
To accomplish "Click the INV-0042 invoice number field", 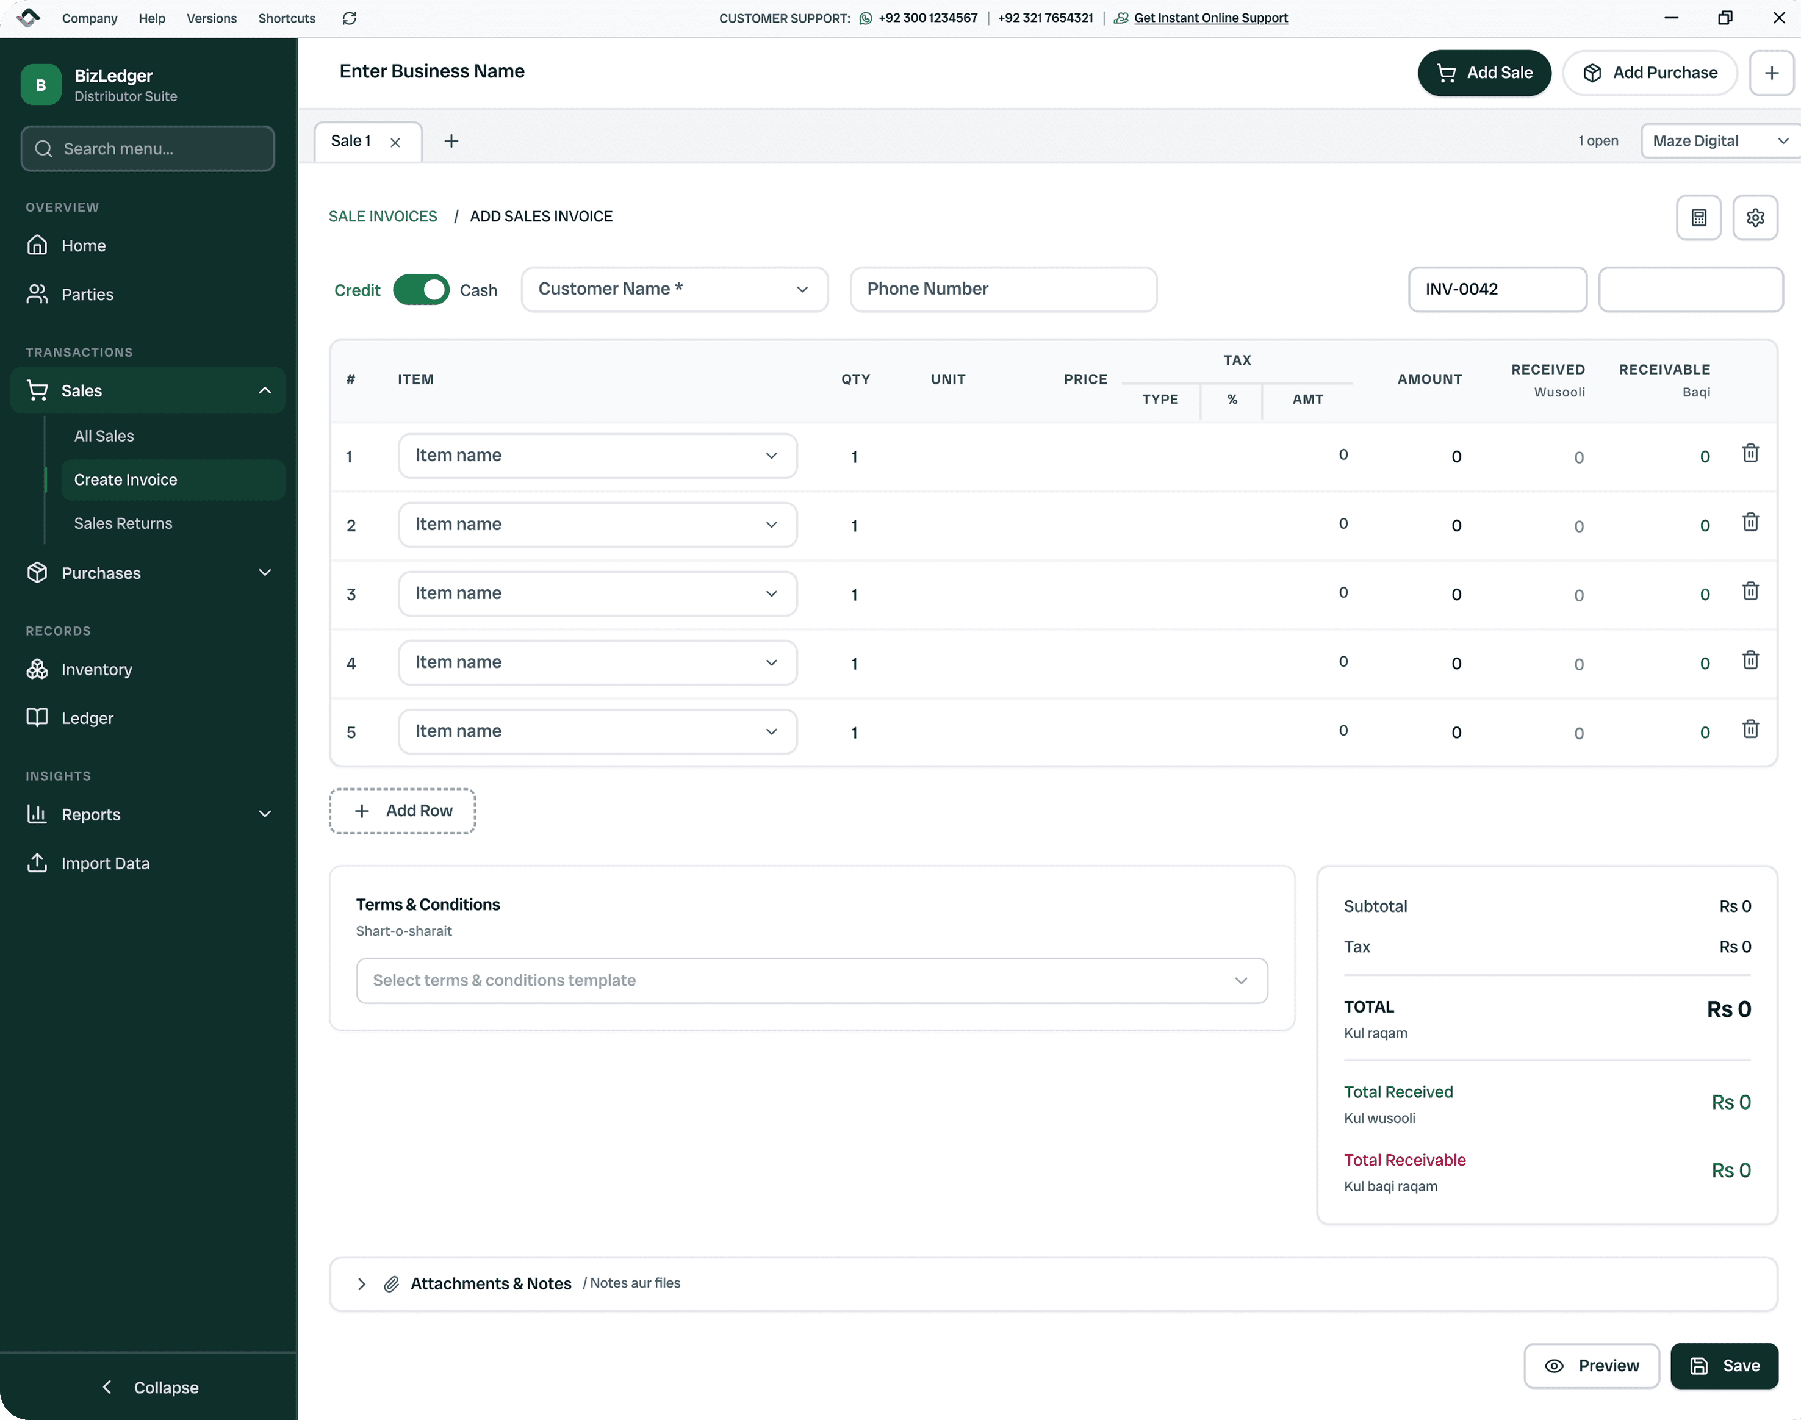I will pyautogui.click(x=1498, y=289).
